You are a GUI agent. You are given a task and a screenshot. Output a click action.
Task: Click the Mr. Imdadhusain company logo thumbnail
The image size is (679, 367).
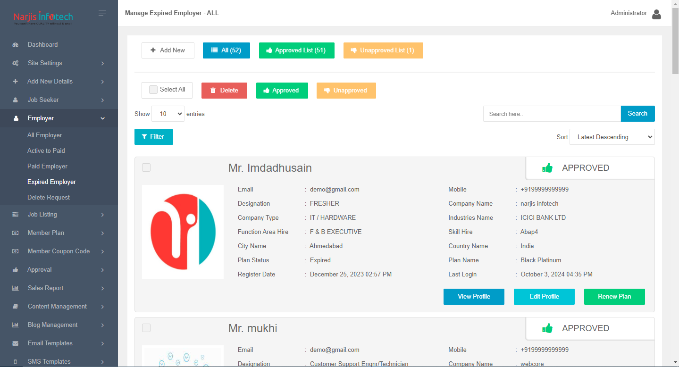pyautogui.click(x=183, y=232)
